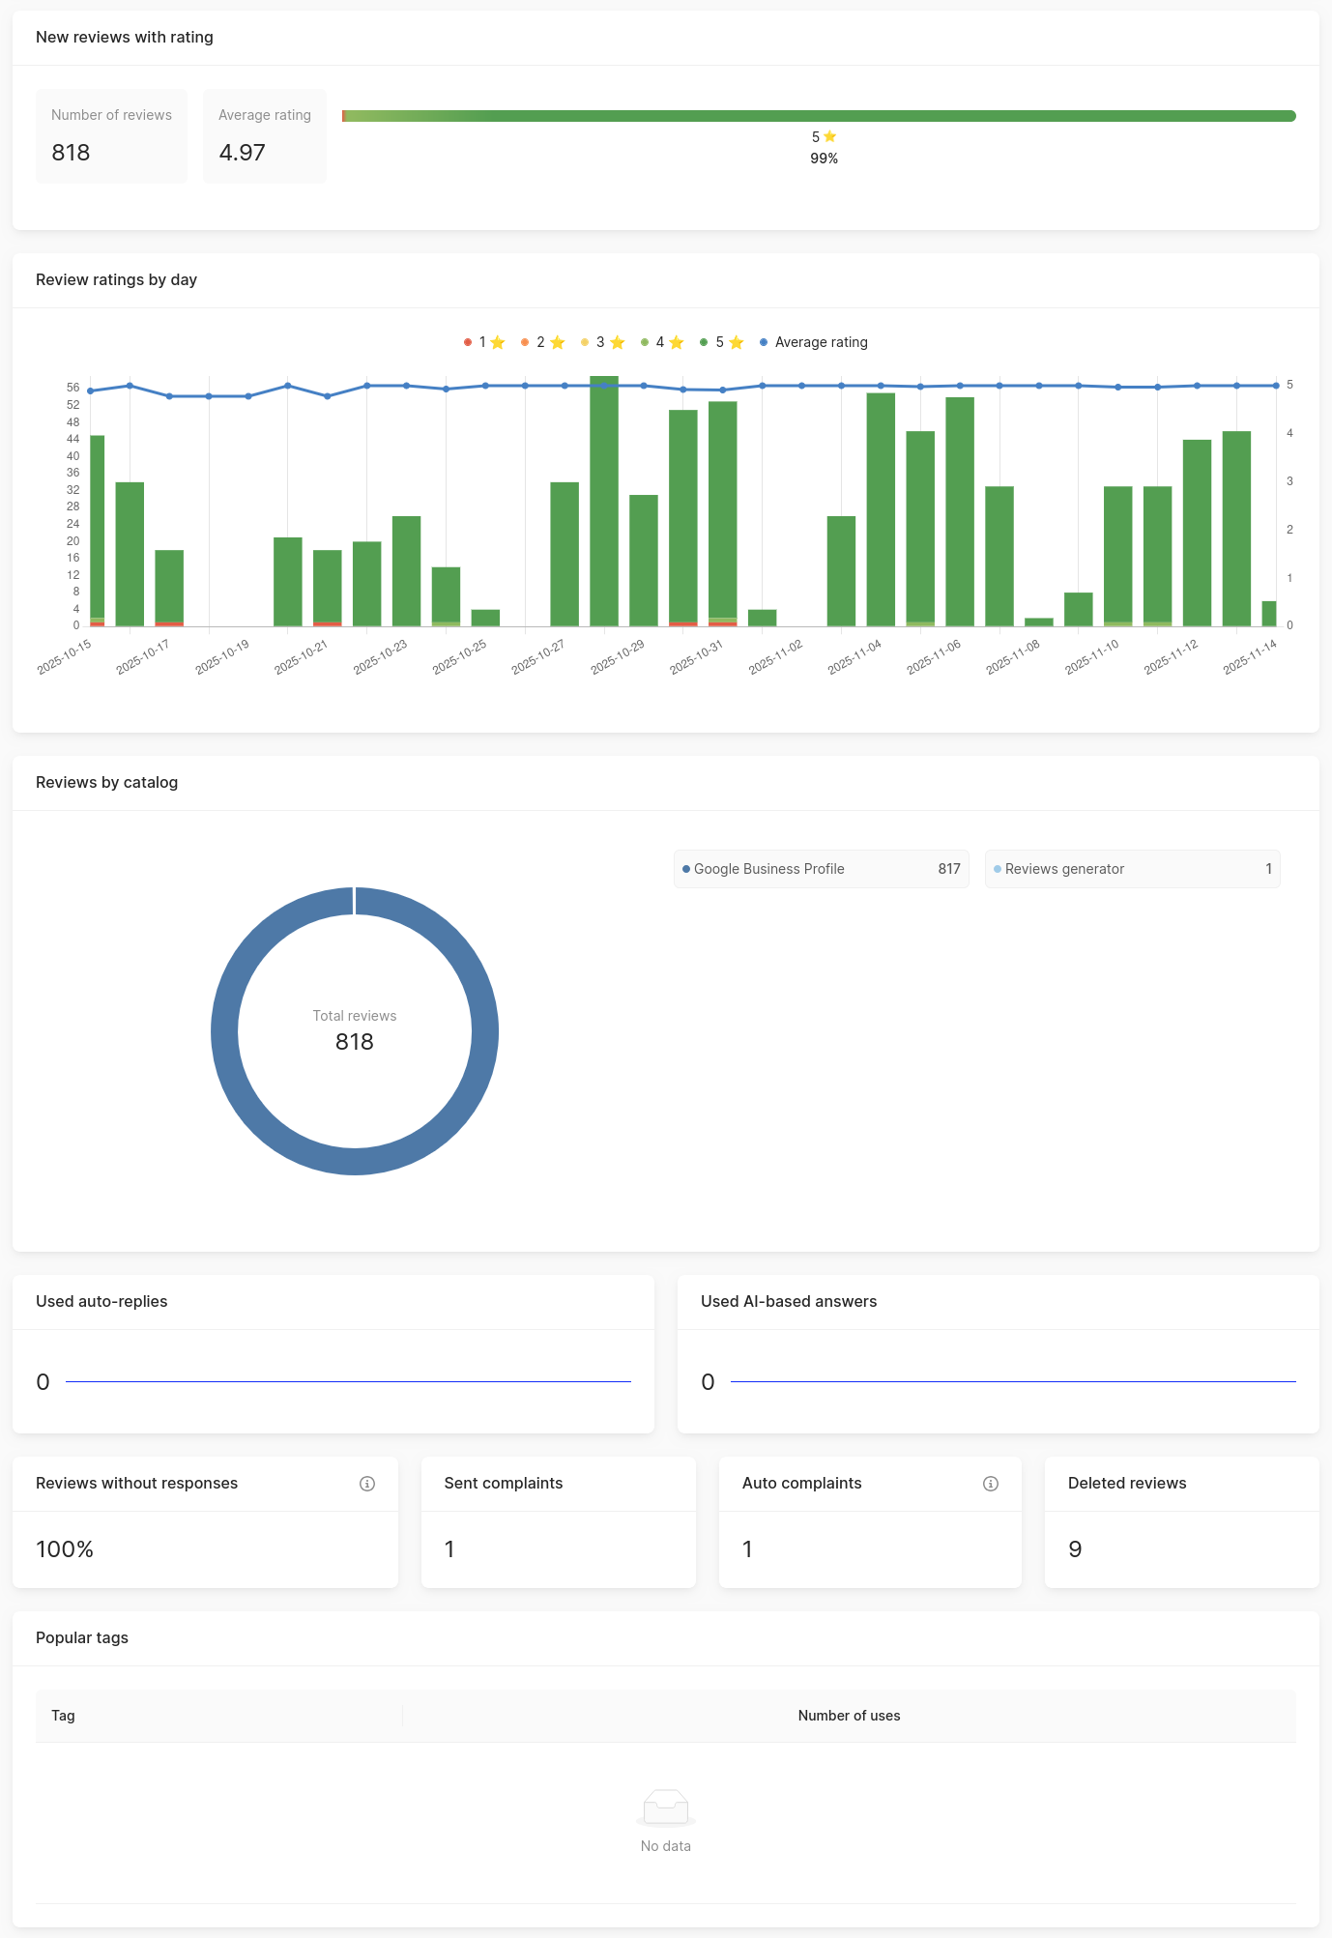
Task: Click the Average rating 4.97 card
Action: [x=264, y=135]
